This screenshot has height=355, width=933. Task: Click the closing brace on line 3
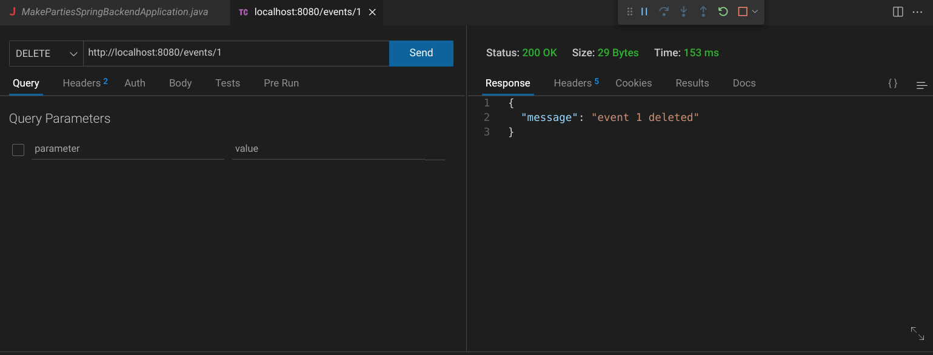pyautogui.click(x=511, y=132)
